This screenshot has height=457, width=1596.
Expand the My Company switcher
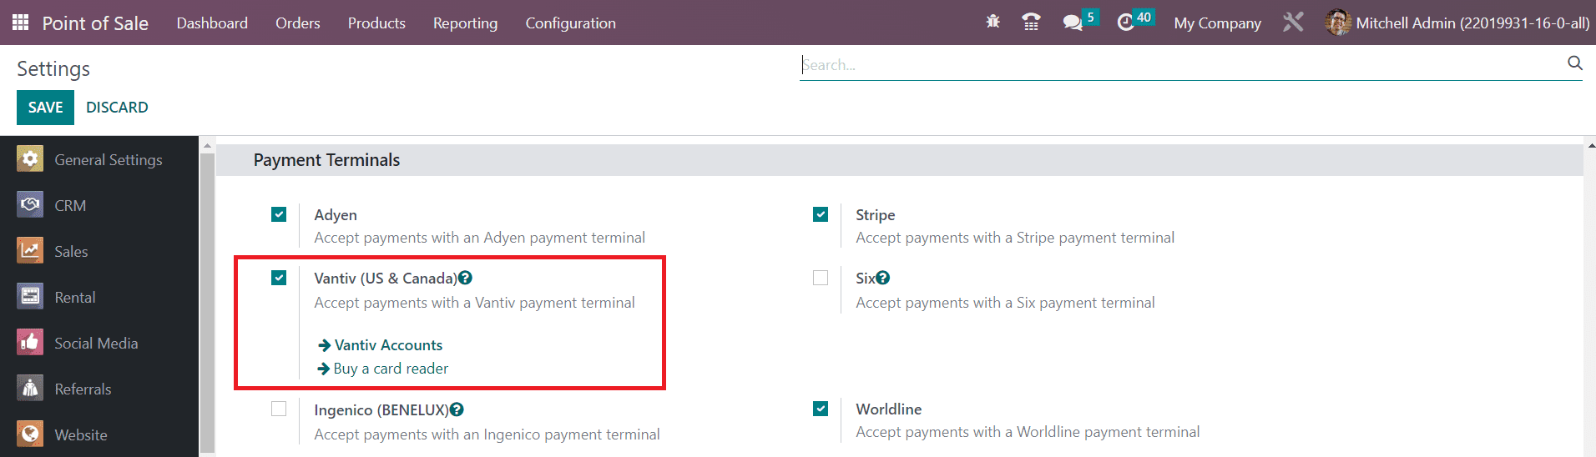(x=1217, y=23)
